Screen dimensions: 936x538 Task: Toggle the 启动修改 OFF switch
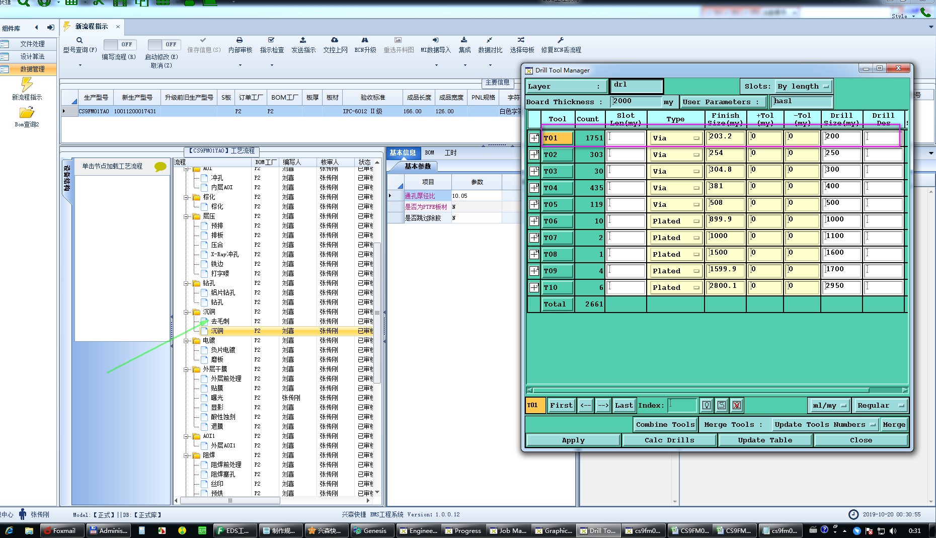click(x=165, y=44)
